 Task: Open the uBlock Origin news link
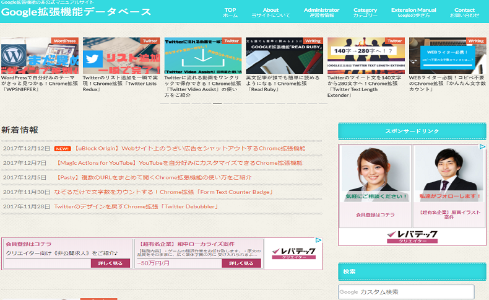tap(189, 148)
